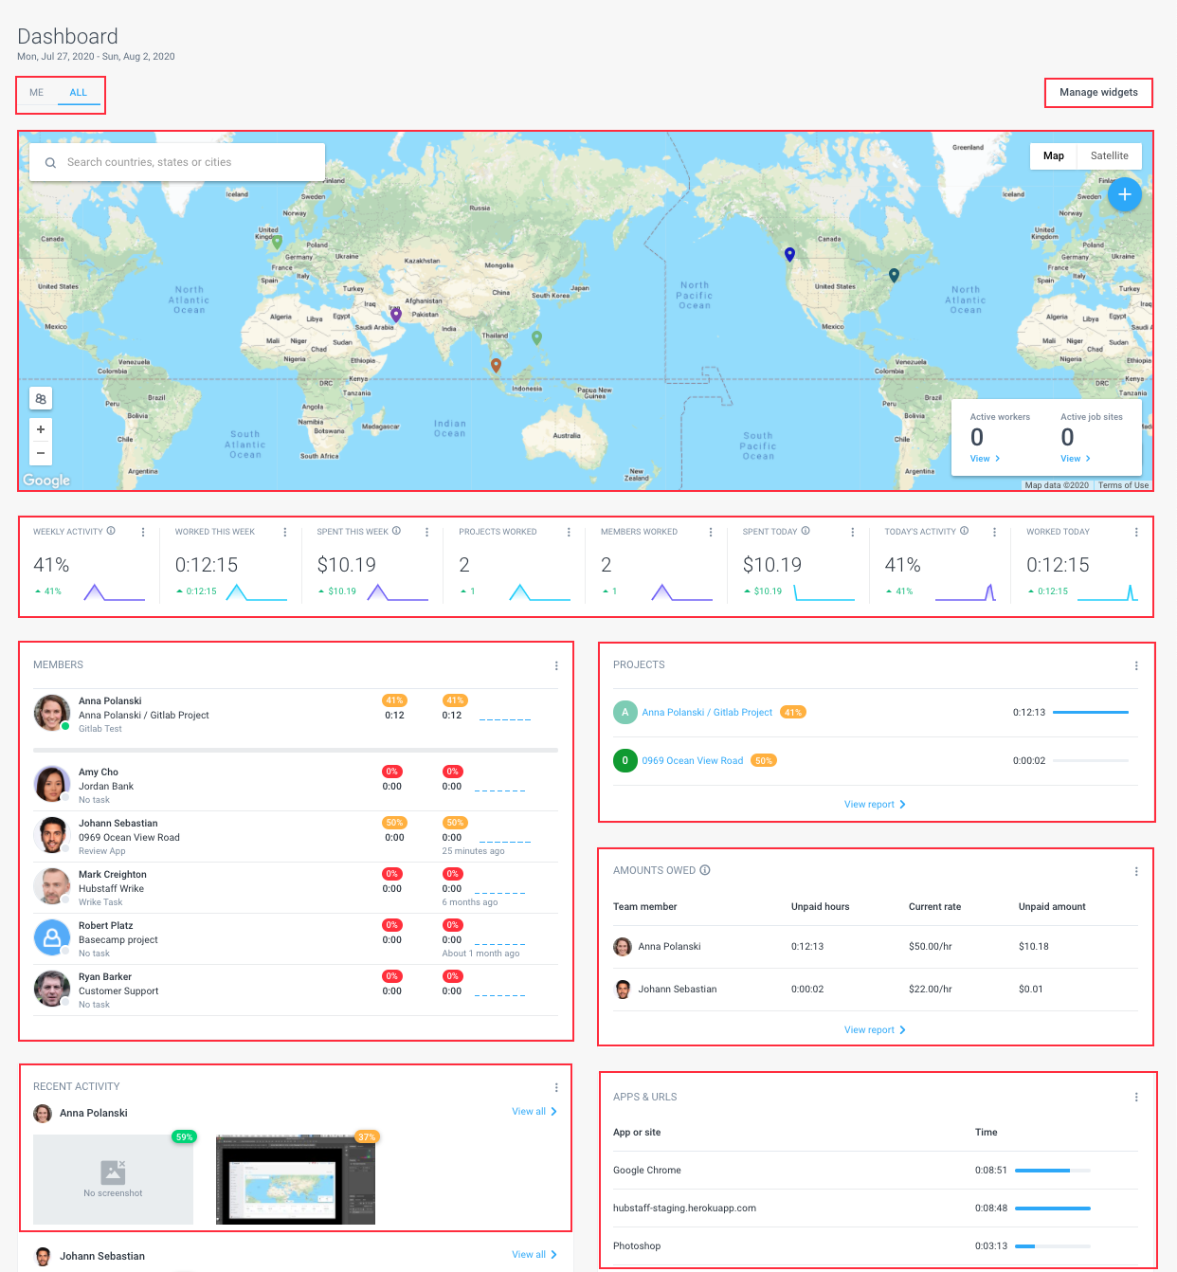Open the Weekly Activity widget options menu
This screenshot has height=1272, width=1177.
pyautogui.click(x=143, y=532)
